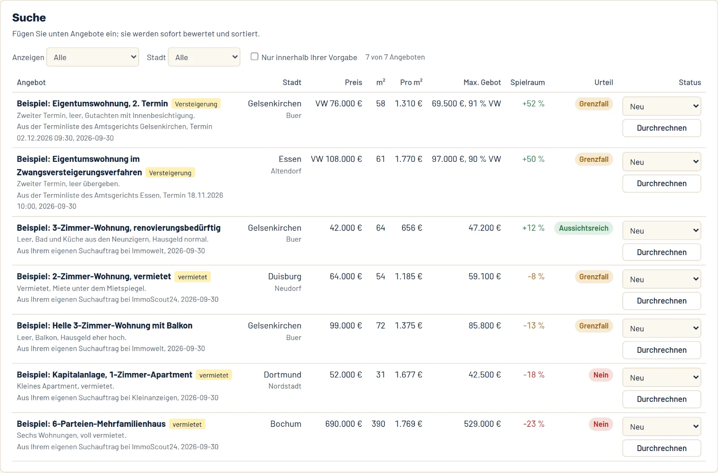This screenshot has width=718, height=473.
Task: Click title Beispiel: Kapitalanlage, 1-Zimmer-Apartment
Action: tap(105, 375)
